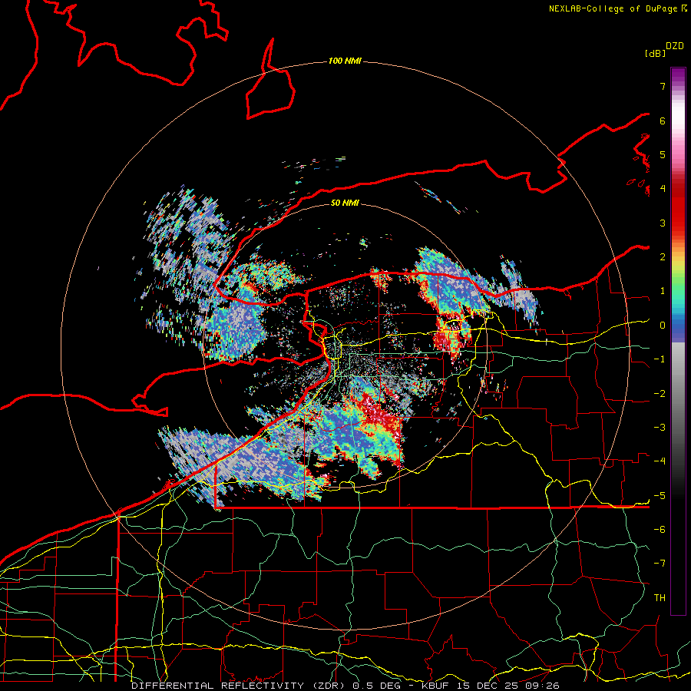Click the positive 2 scale value
Image resolution: width=691 pixels, height=691 pixels.
click(663, 257)
